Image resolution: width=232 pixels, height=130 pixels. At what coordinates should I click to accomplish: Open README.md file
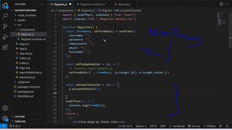point(29,96)
